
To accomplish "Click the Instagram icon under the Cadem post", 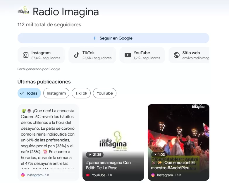I will (x=23, y=175).
